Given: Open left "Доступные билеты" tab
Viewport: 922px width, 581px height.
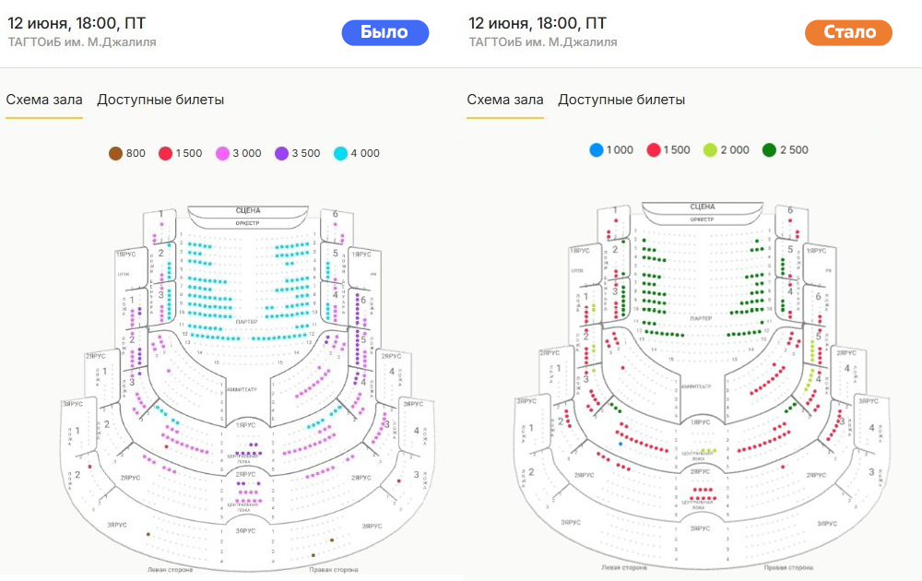Looking at the screenshot, I should [160, 100].
